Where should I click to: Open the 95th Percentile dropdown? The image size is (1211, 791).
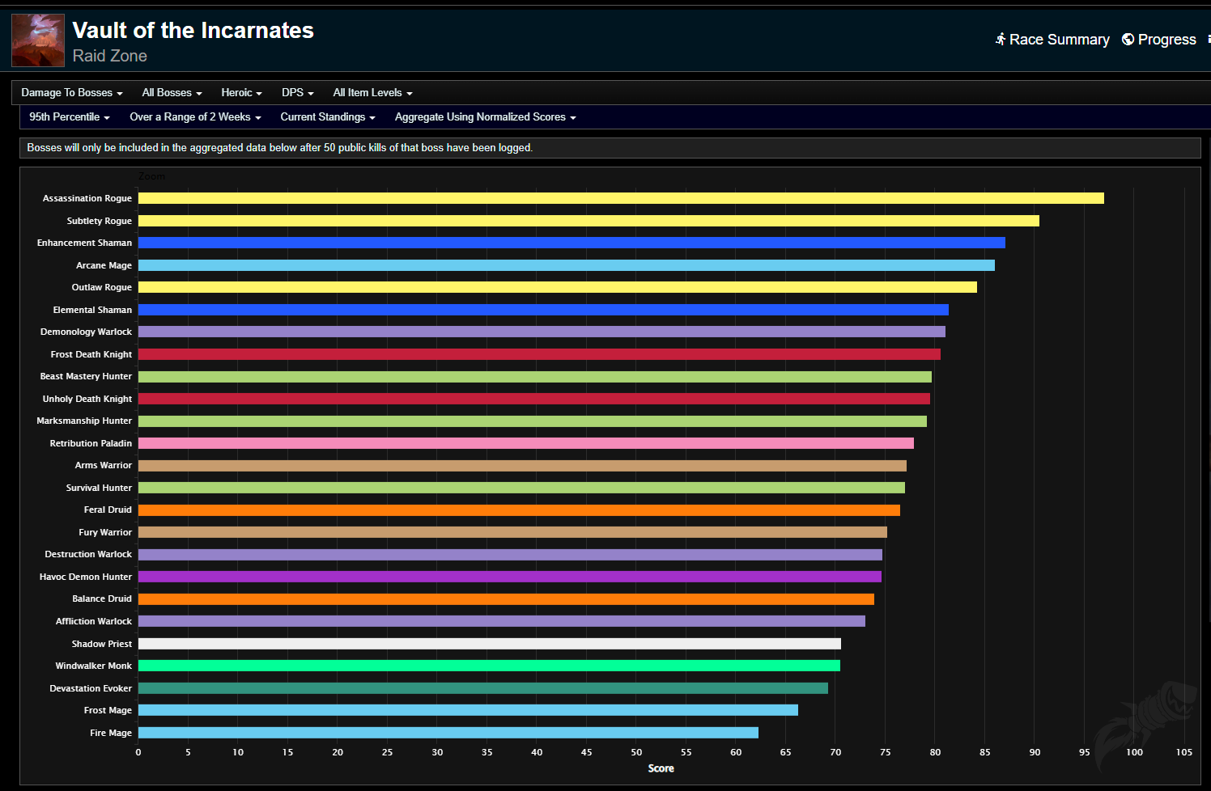[69, 117]
